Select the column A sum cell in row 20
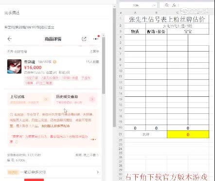The height and width of the screenshot is (181, 215). pyautogui.click(x=135, y=128)
